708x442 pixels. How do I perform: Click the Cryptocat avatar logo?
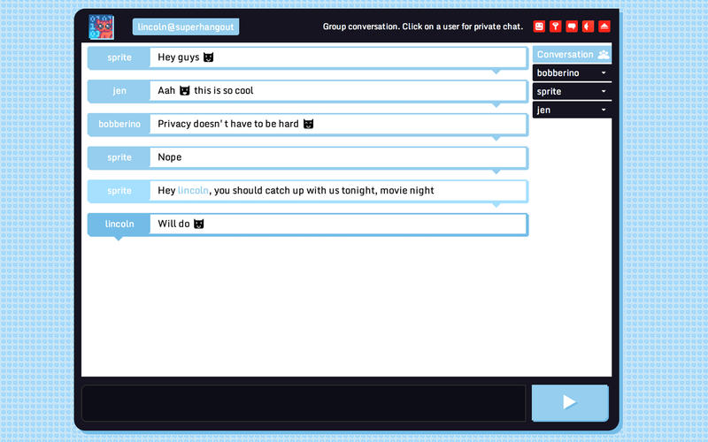point(101,27)
